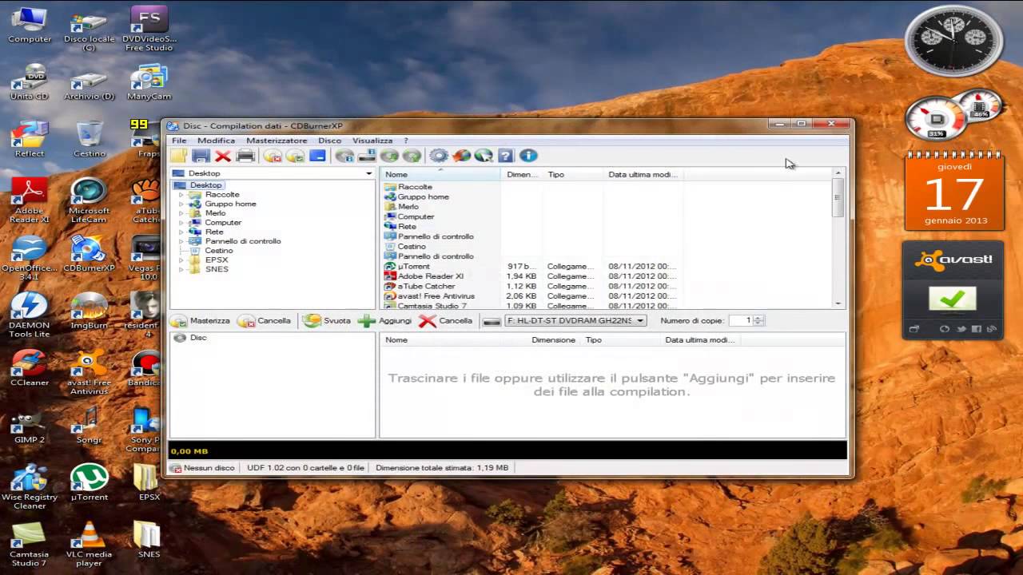Increase Numero di copie with up arrow

(758, 318)
